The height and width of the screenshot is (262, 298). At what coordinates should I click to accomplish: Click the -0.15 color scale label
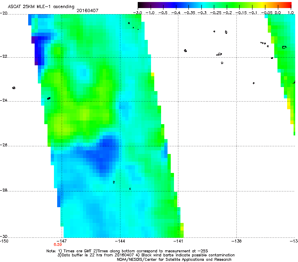click(x=241, y=13)
